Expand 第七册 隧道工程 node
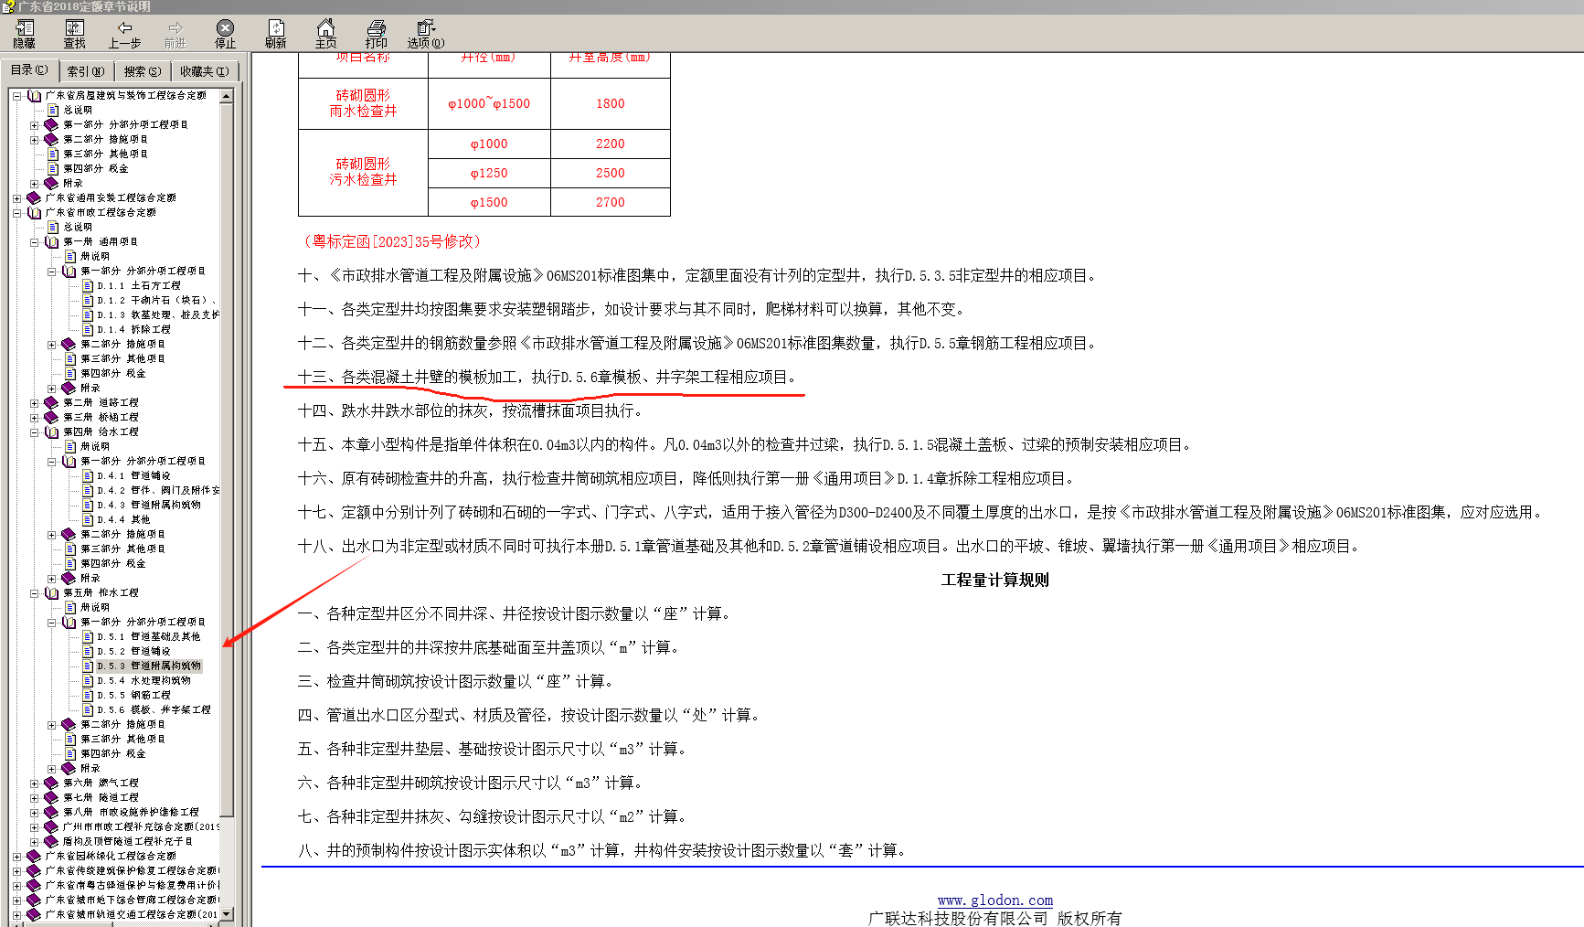This screenshot has width=1584, height=927. (x=35, y=797)
